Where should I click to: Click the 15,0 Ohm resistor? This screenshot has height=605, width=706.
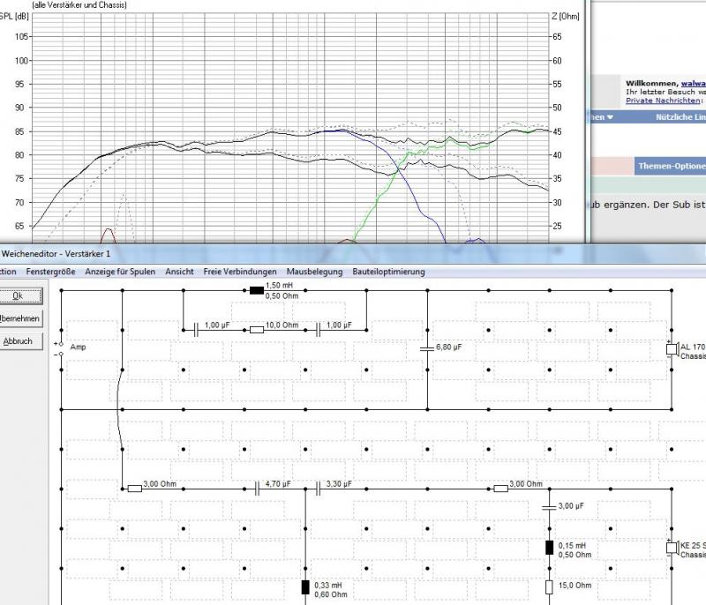click(x=549, y=586)
